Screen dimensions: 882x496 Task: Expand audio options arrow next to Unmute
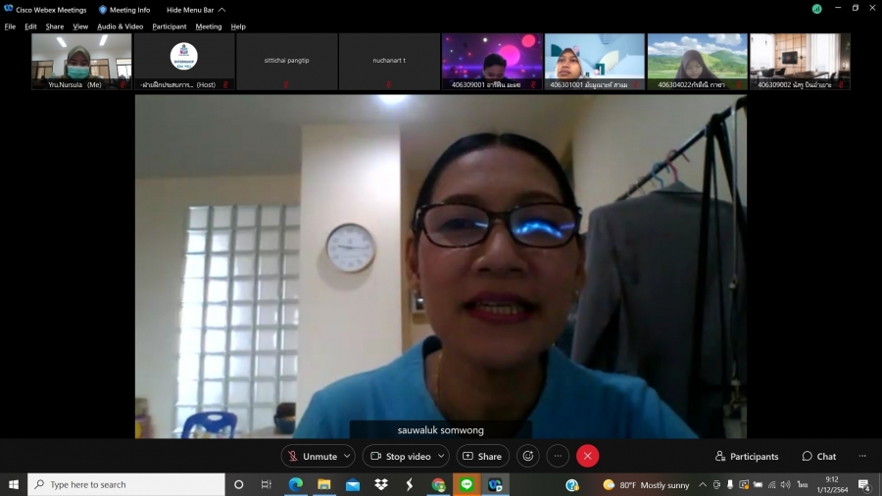[x=347, y=456]
